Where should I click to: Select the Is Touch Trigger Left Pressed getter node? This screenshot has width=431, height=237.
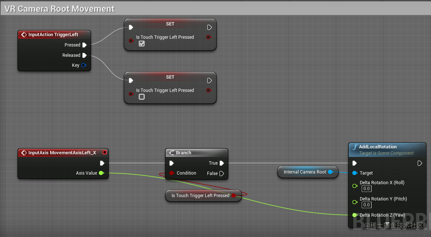click(x=201, y=195)
